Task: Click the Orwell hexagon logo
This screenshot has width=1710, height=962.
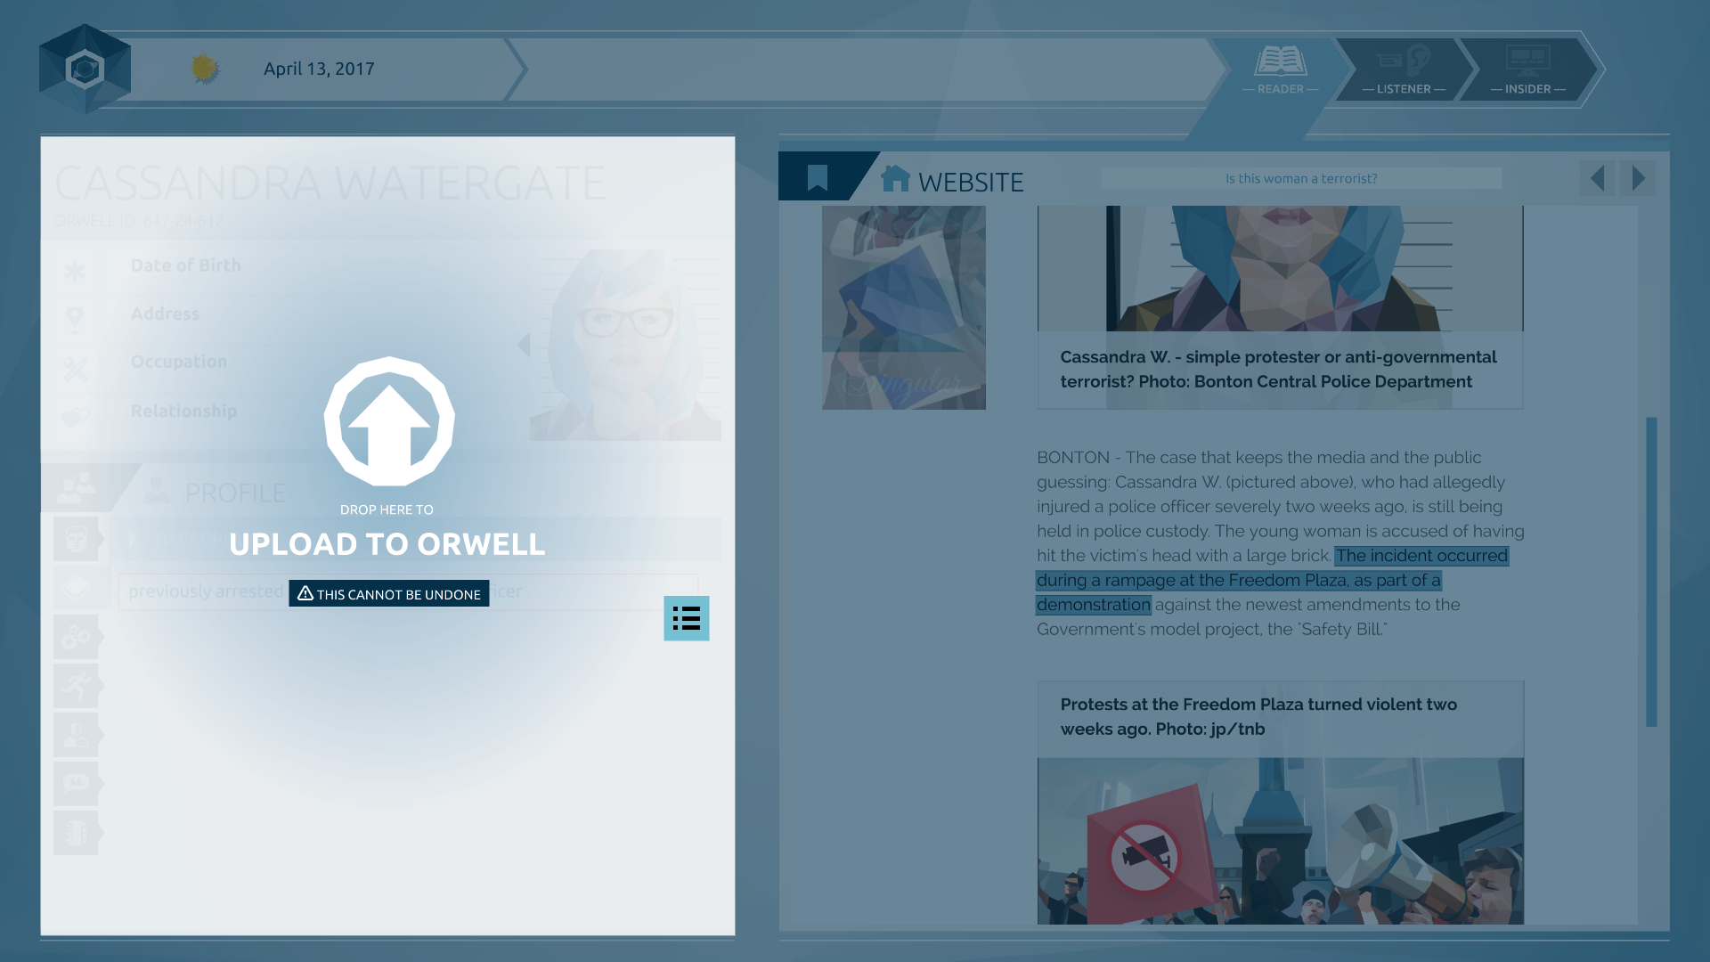Action: (x=85, y=69)
